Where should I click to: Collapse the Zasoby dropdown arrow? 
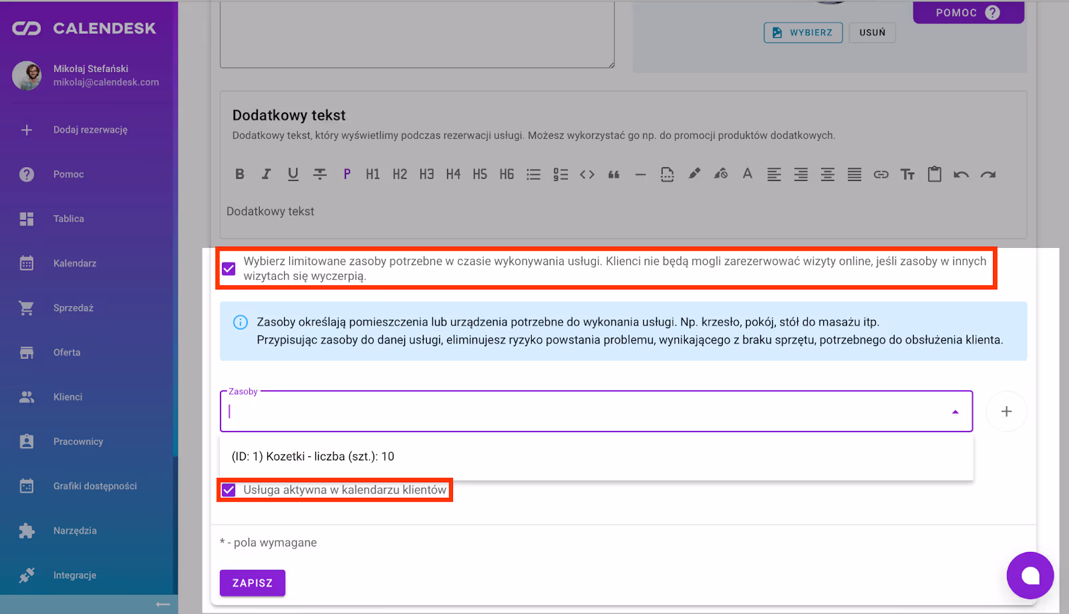coord(955,412)
